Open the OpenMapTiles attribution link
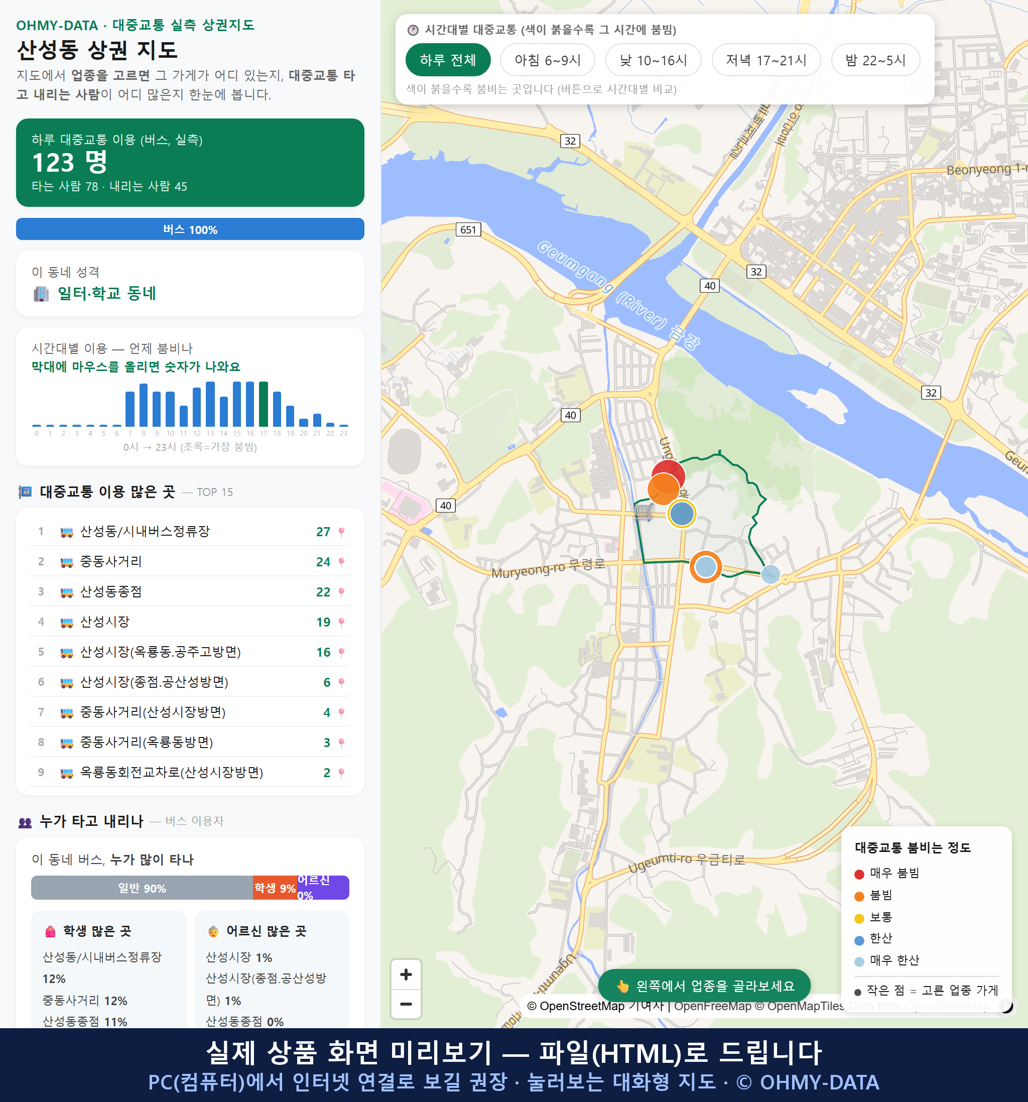The width and height of the screenshot is (1028, 1102). coord(800,1006)
